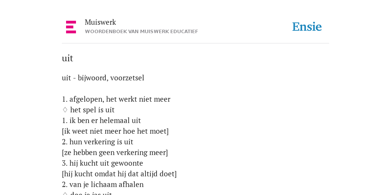Click the blue Ensie brand logo
391x195 pixels.
(307, 27)
